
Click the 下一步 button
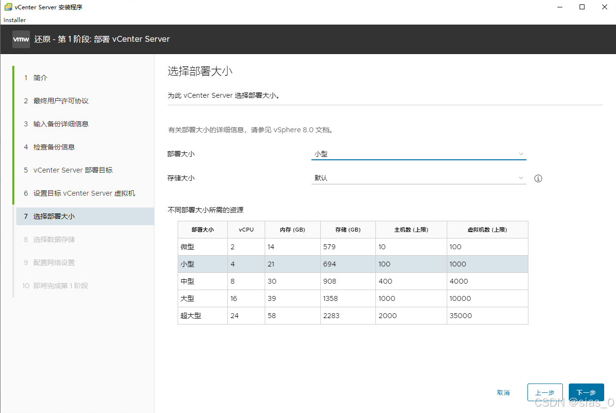pos(586,392)
